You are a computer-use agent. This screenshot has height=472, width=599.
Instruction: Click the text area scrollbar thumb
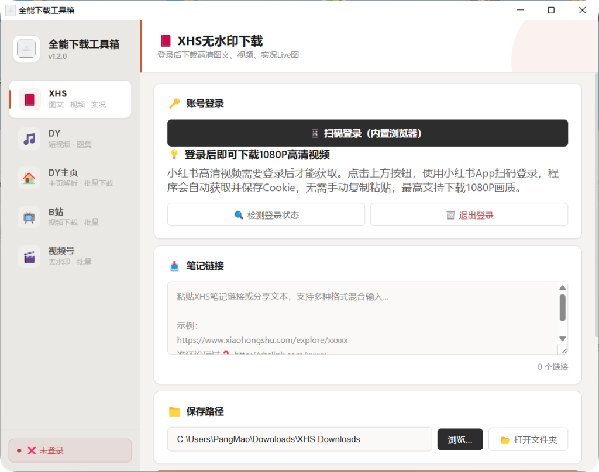point(562,307)
